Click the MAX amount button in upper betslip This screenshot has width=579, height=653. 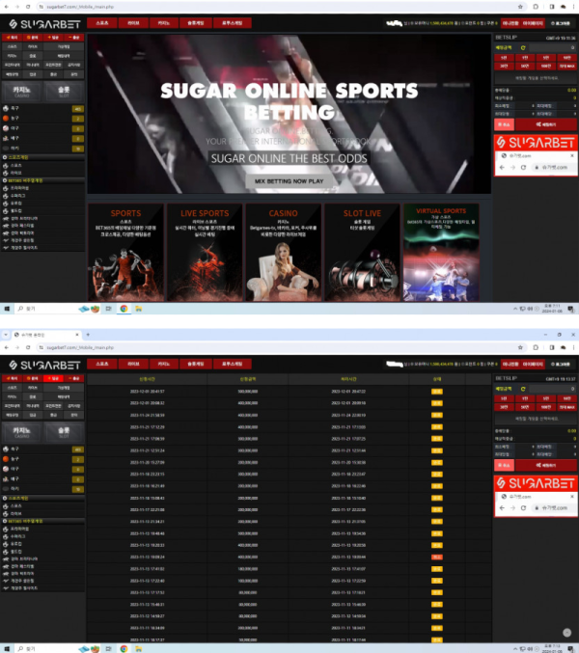click(566, 66)
